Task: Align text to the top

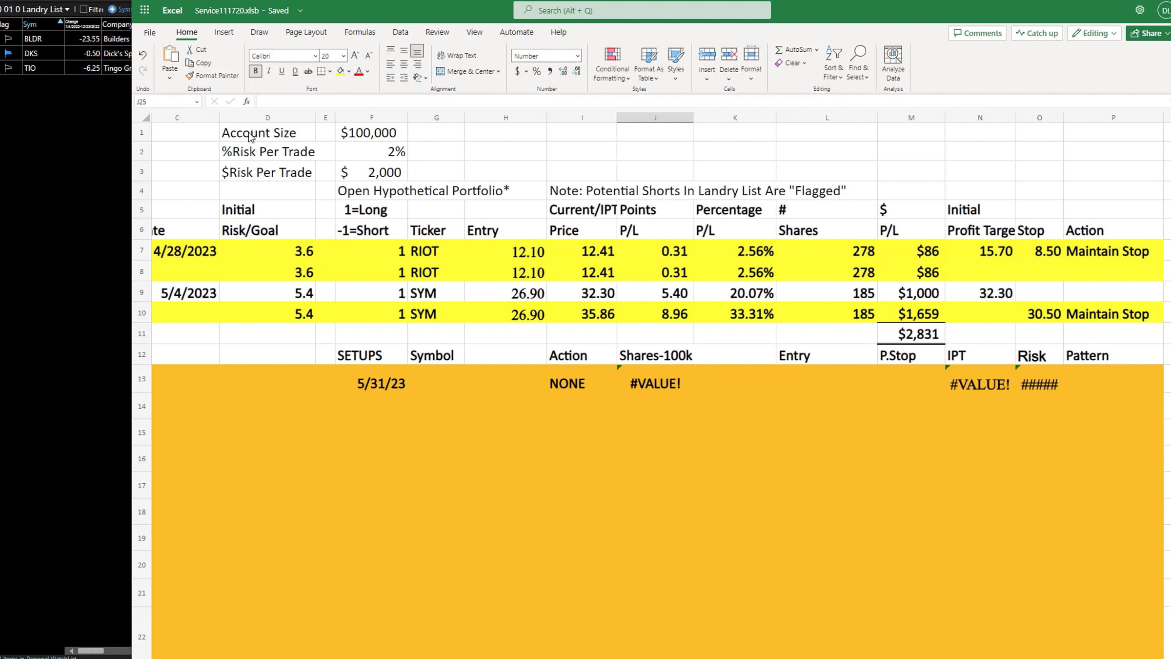Action: (x=390, y=50)
